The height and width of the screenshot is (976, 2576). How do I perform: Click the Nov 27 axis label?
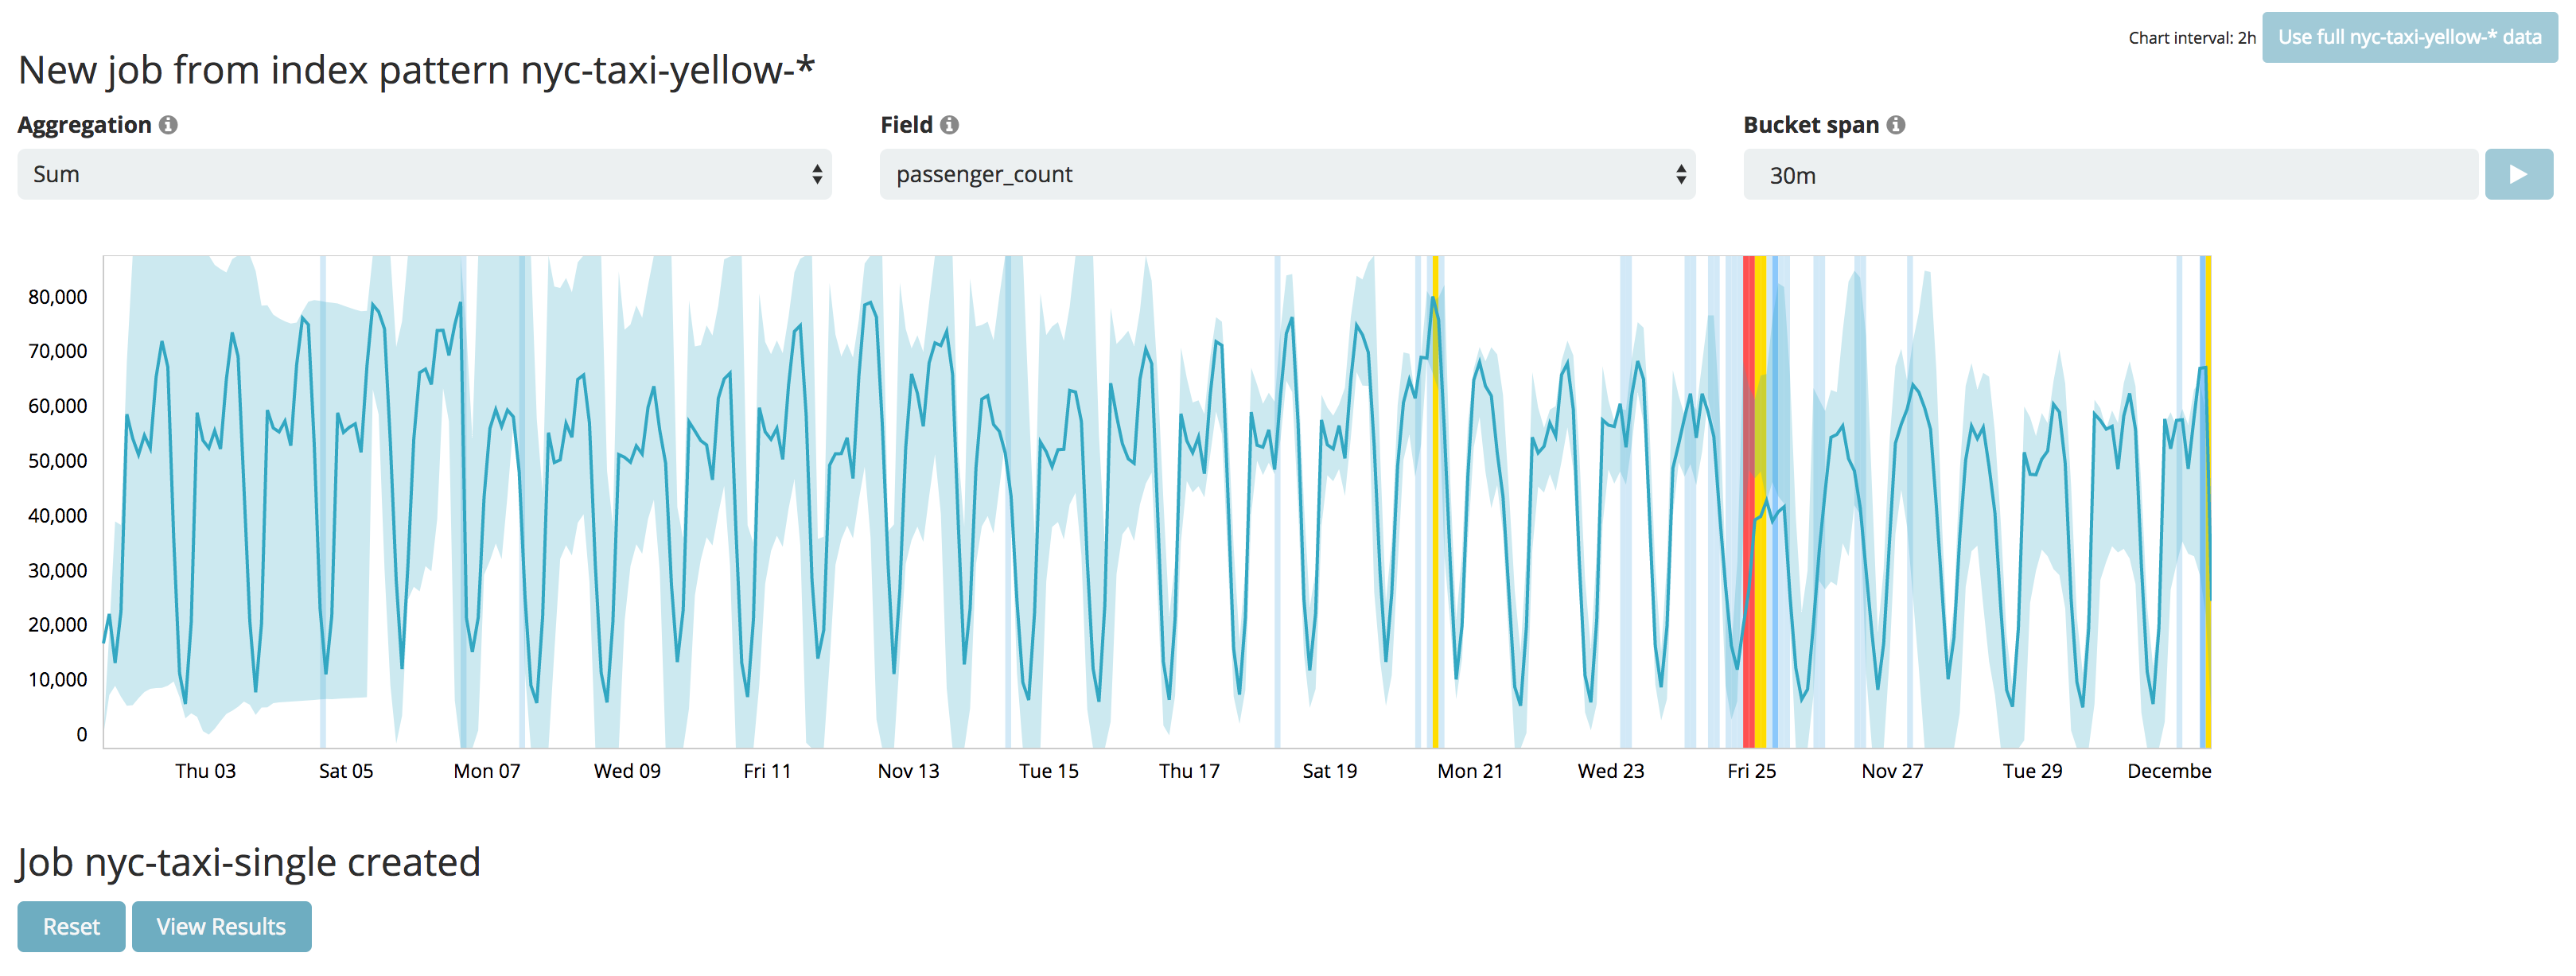click(1891, 771)
